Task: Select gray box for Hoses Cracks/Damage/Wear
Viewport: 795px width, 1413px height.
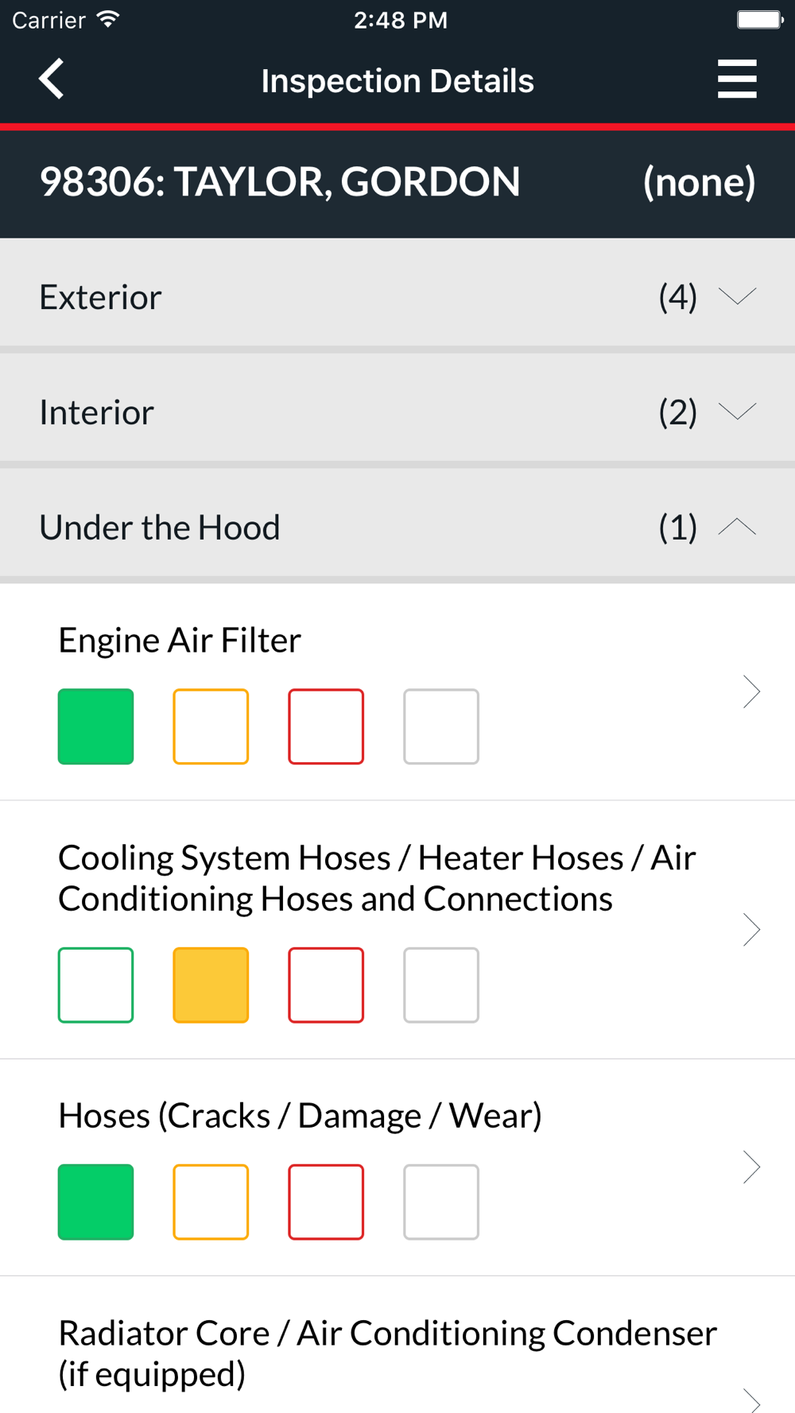Action: pyautogui.click(x=441, y=1202)
